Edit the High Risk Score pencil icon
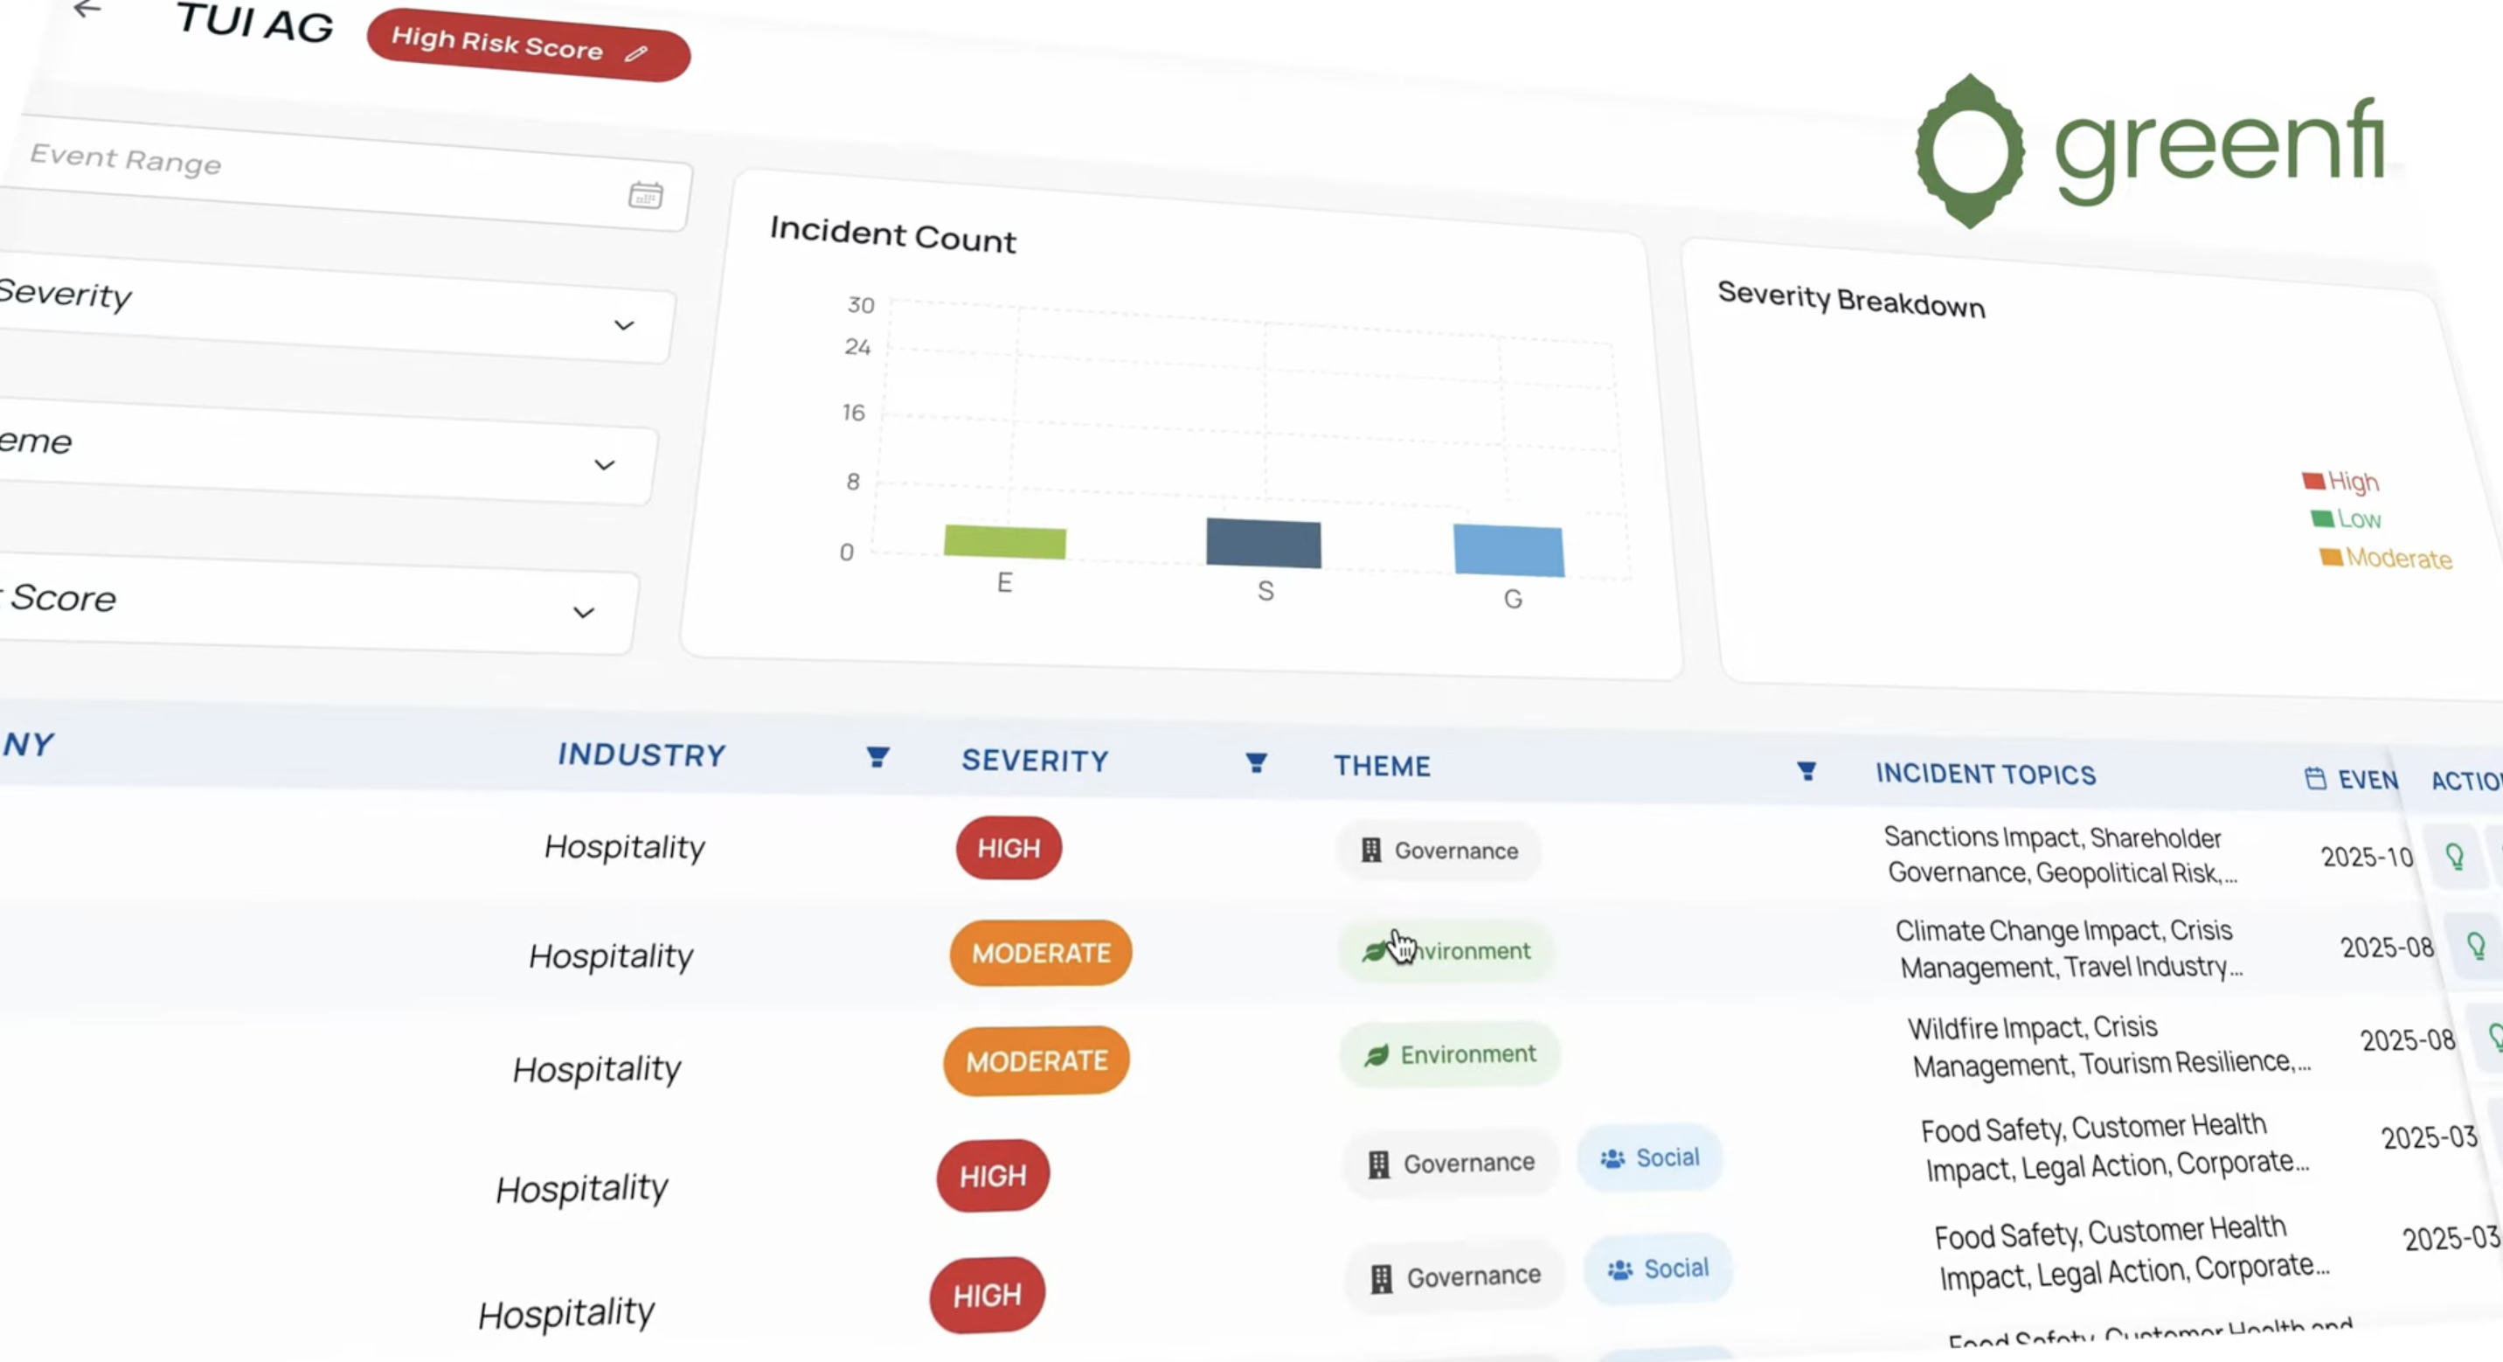The width and height of the screenshot is (2503, 1362). coord(636,53)
